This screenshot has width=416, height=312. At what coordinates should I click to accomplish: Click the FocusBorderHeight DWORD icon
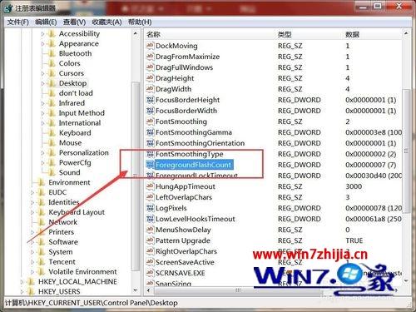(x=150, y=100)
